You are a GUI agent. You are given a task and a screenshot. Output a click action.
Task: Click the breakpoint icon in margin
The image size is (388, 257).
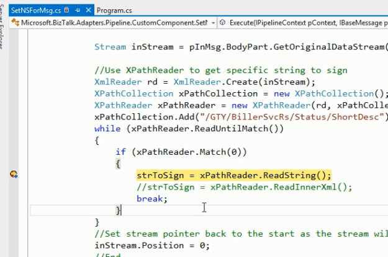pos(14,174)
